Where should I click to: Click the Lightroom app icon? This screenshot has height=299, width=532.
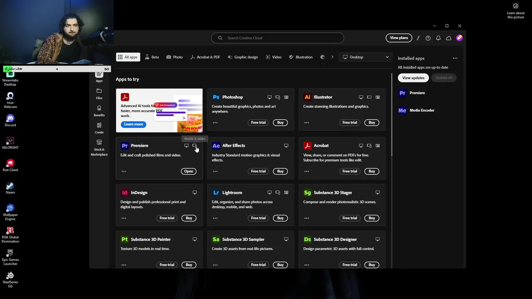click(x=216, y=193)
